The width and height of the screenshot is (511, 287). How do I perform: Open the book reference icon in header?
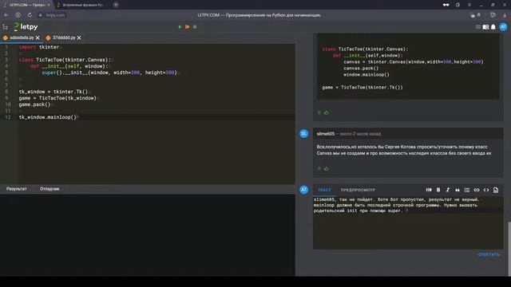tap(485, 27)
